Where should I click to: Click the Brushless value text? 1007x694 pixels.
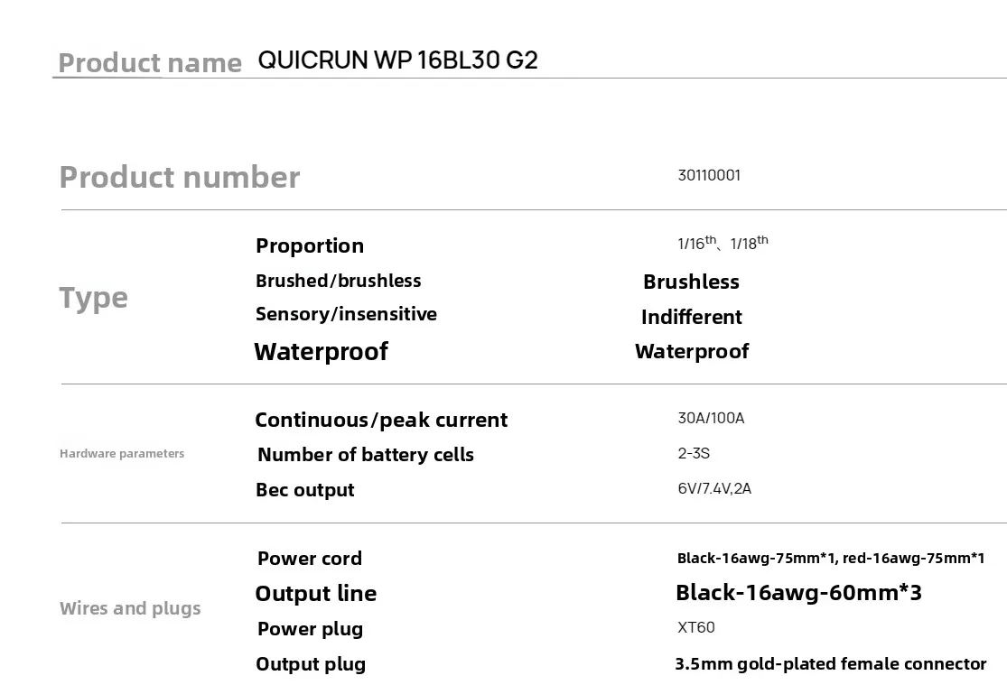click(691, 282)
